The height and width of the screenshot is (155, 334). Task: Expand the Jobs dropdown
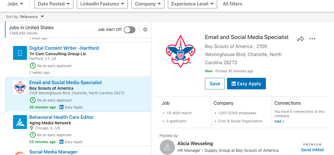(15, 4)
